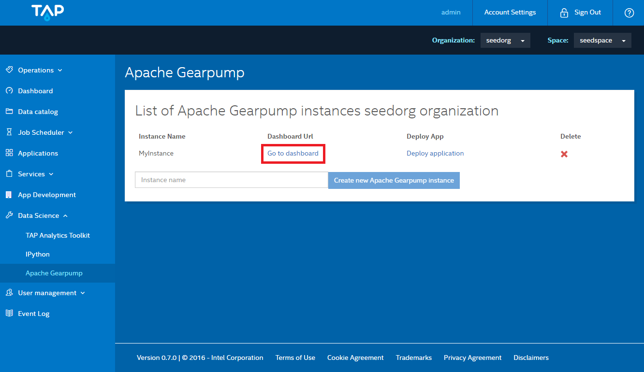Image resolution: width=644 pixels, height=372 pixels.
Task: Click the User management people icon
Action: [x=9, y=293]
